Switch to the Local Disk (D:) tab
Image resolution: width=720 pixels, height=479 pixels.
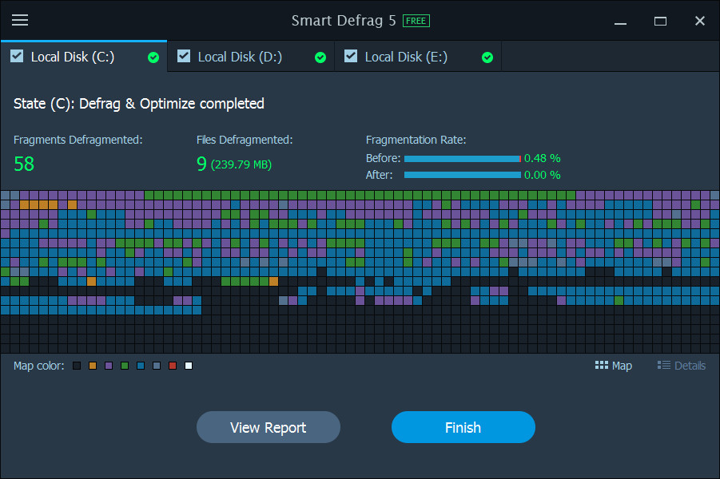click(x=251, y=57)
